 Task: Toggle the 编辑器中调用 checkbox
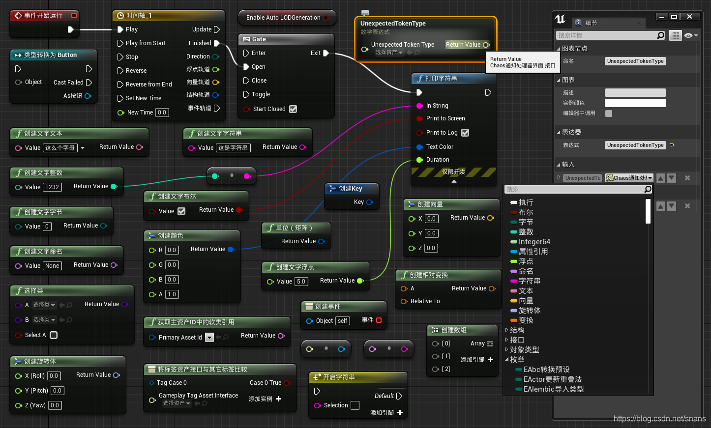coord(609,114)
